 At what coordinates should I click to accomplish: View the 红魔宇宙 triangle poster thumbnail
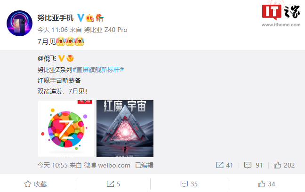click(125, 128)
